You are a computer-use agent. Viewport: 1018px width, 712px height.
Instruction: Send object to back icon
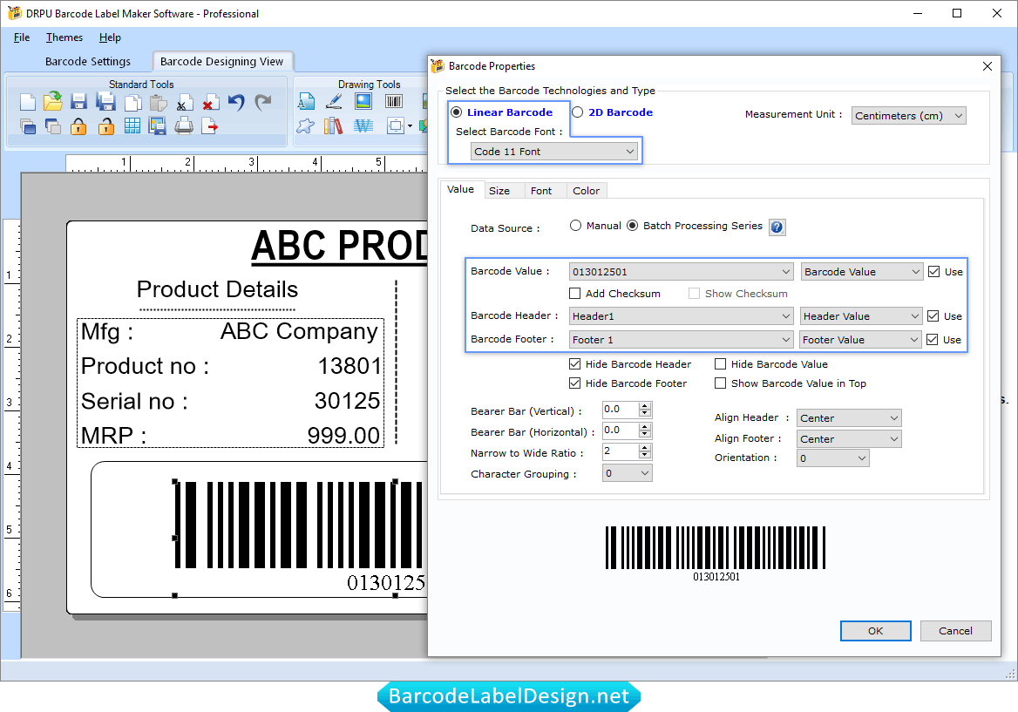coord(52,125)
